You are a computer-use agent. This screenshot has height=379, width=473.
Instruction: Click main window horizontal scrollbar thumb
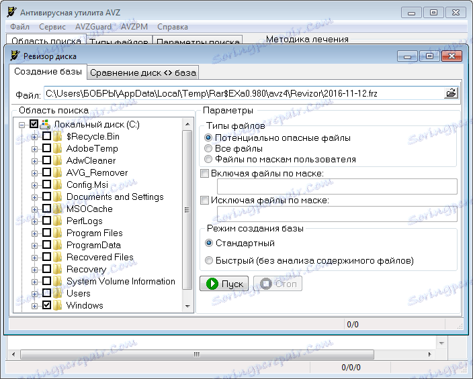point(197,354)
